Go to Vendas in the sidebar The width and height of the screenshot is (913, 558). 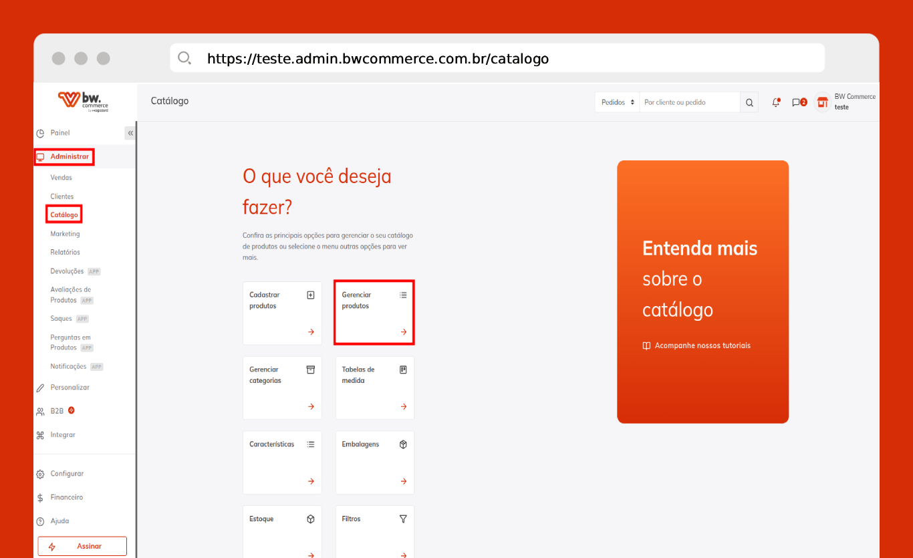(61, 178)
